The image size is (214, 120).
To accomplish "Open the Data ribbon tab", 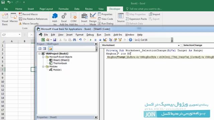I will click(x=77, y=9).
